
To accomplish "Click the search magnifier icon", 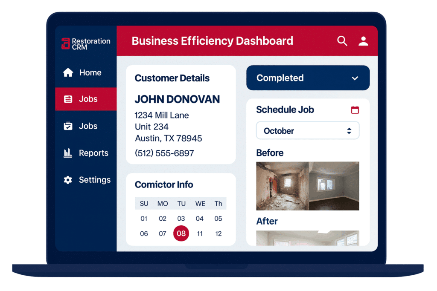I will click(342, 41).
